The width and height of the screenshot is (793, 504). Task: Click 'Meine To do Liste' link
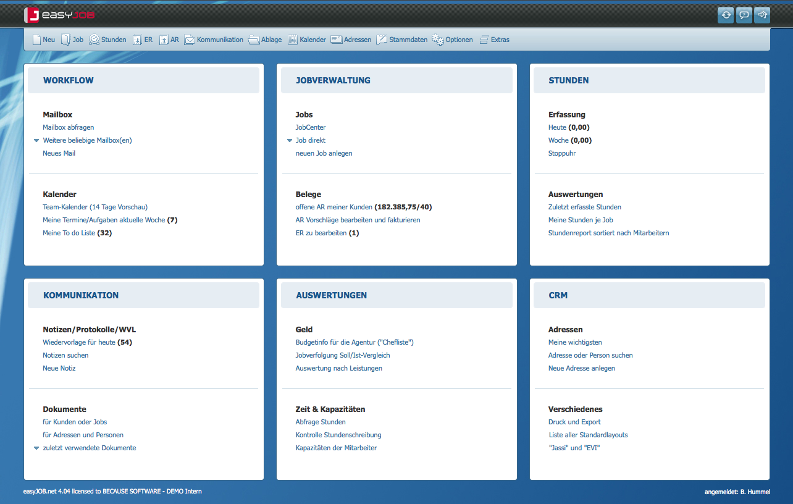click(69, 233)
